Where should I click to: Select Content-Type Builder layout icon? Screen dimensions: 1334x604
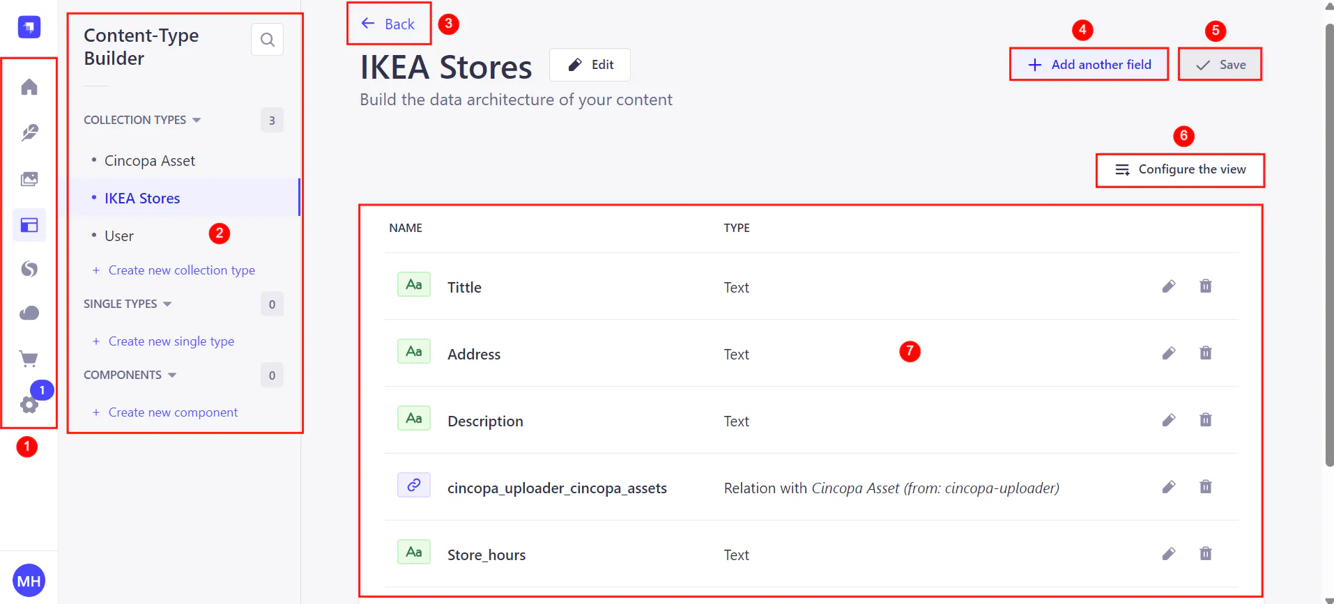coord(29,225)
